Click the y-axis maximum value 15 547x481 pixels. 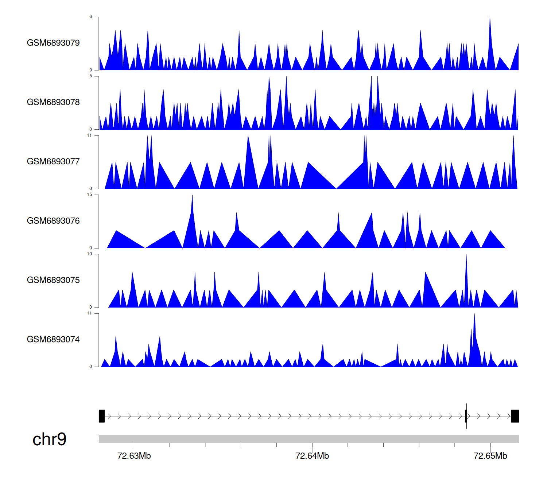tap(89, 195)
